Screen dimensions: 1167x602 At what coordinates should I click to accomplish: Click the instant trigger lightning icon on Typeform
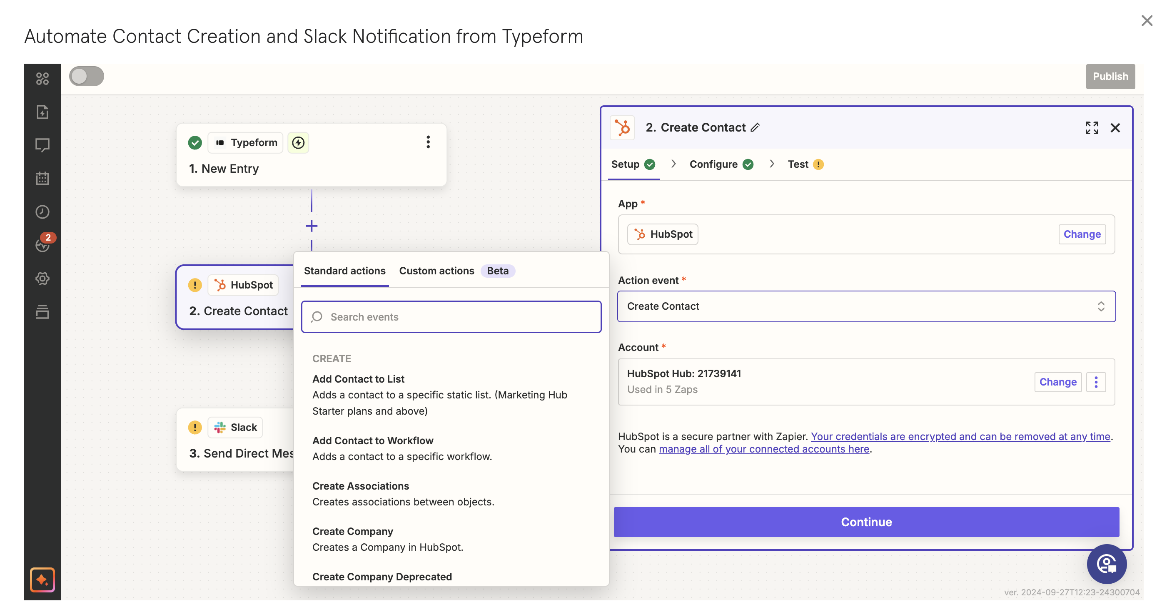pyautogui.click(x=298, y=143)
